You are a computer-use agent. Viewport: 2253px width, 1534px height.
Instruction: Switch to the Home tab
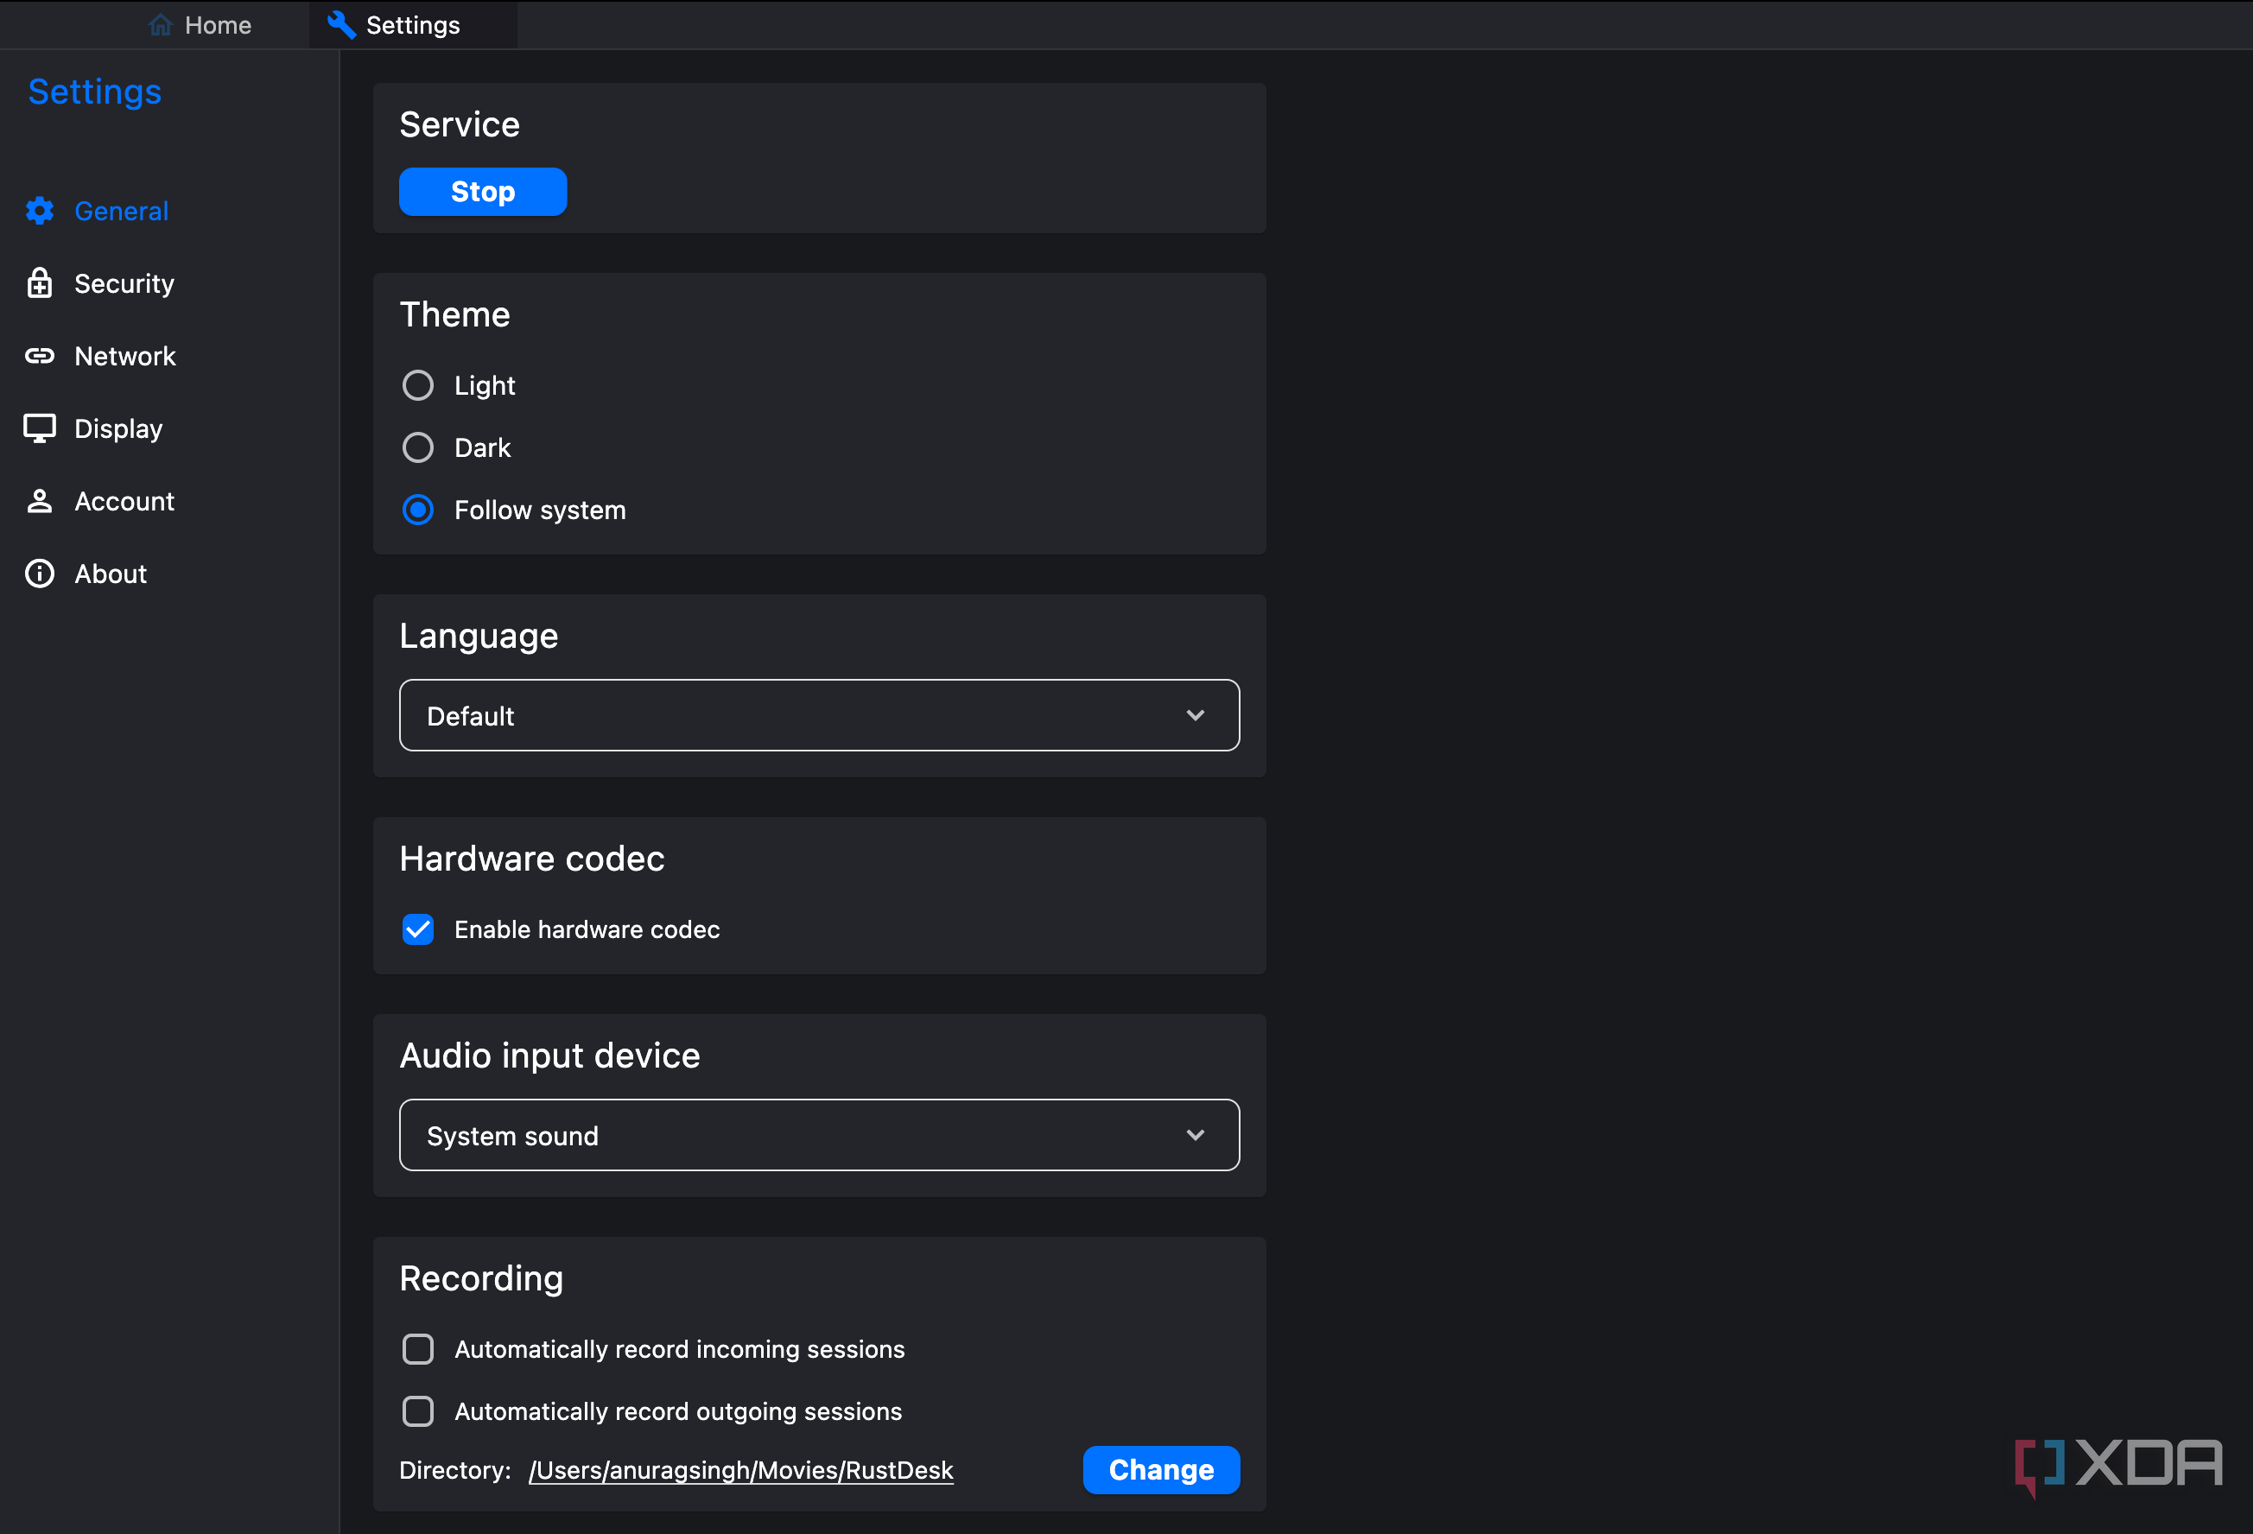click(199, 24)
